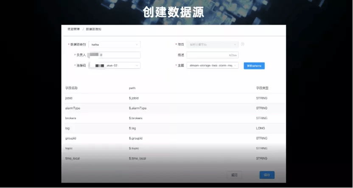Click the disabled 项目 dropdown
Viewport: 353px width, 188px height.
point(212,45)
